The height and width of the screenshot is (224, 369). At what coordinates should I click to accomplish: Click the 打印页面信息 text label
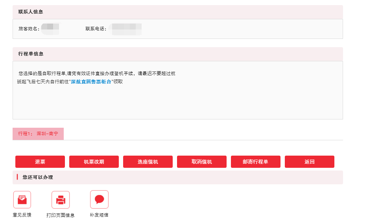(x=61, y=215)
